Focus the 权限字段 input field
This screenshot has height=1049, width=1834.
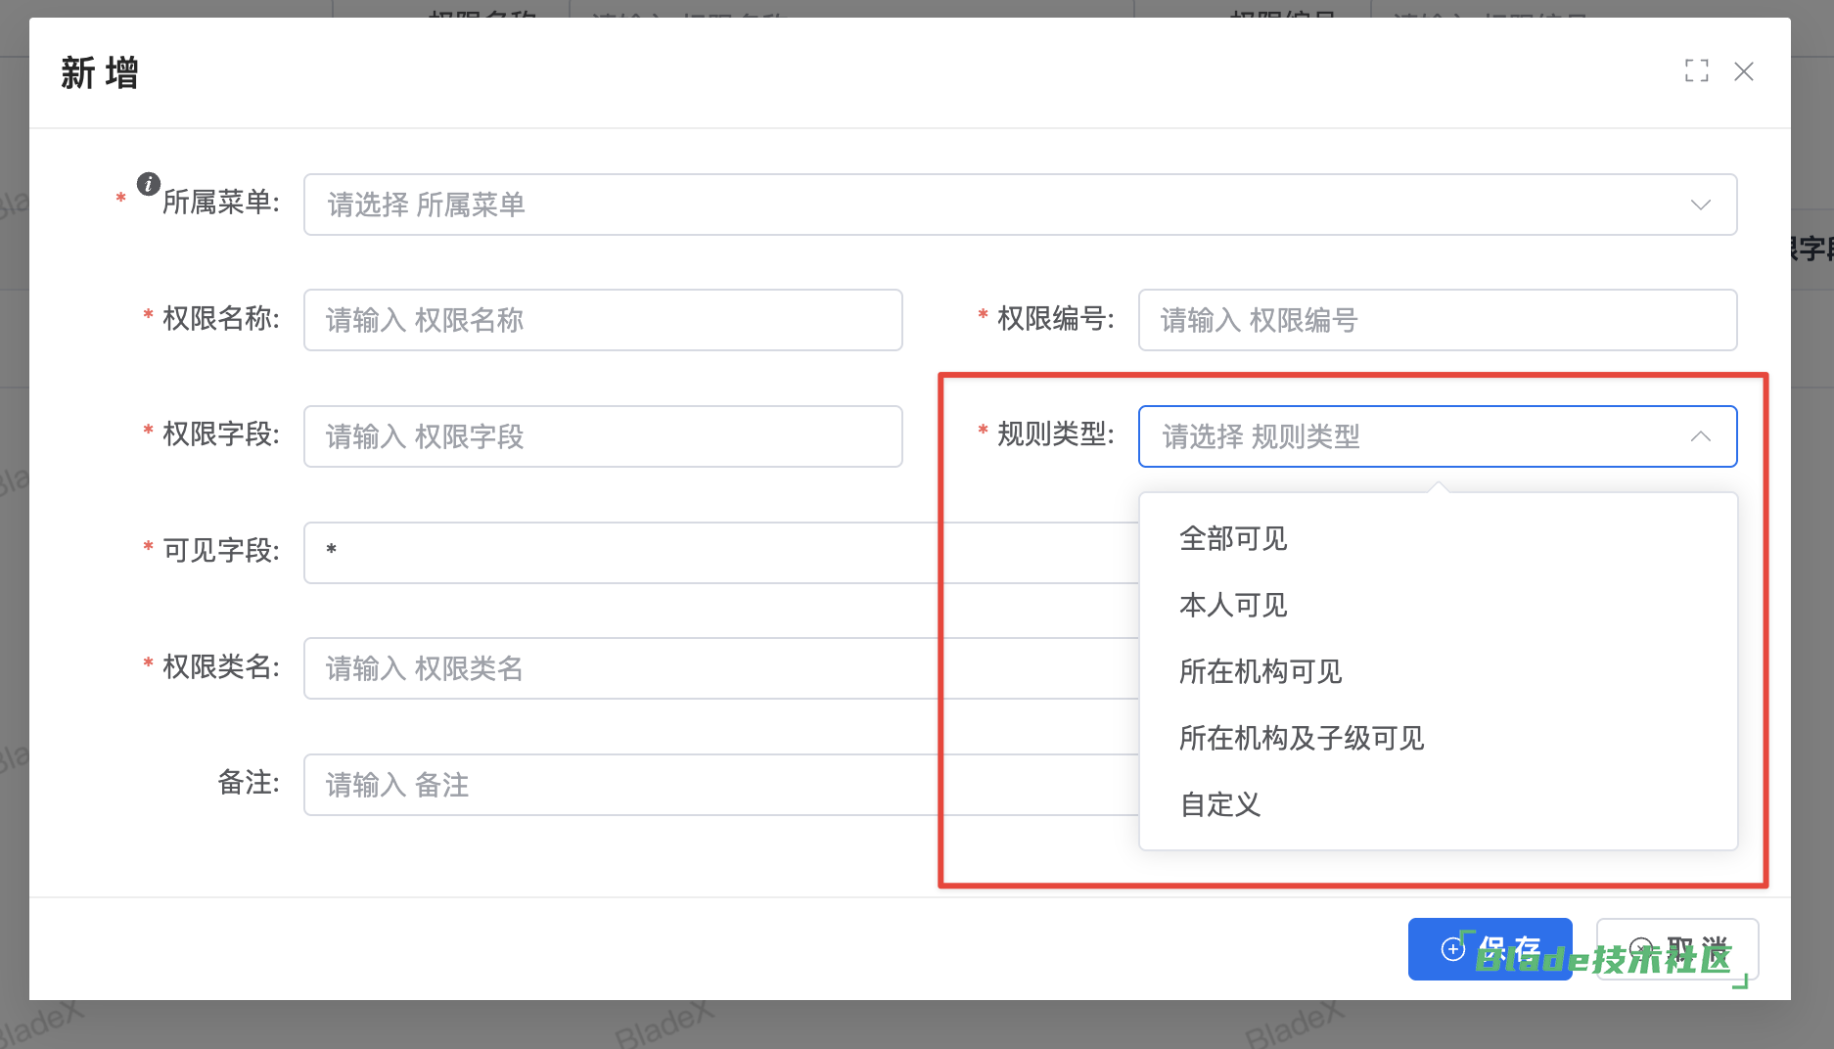click(x=603, y=437)
